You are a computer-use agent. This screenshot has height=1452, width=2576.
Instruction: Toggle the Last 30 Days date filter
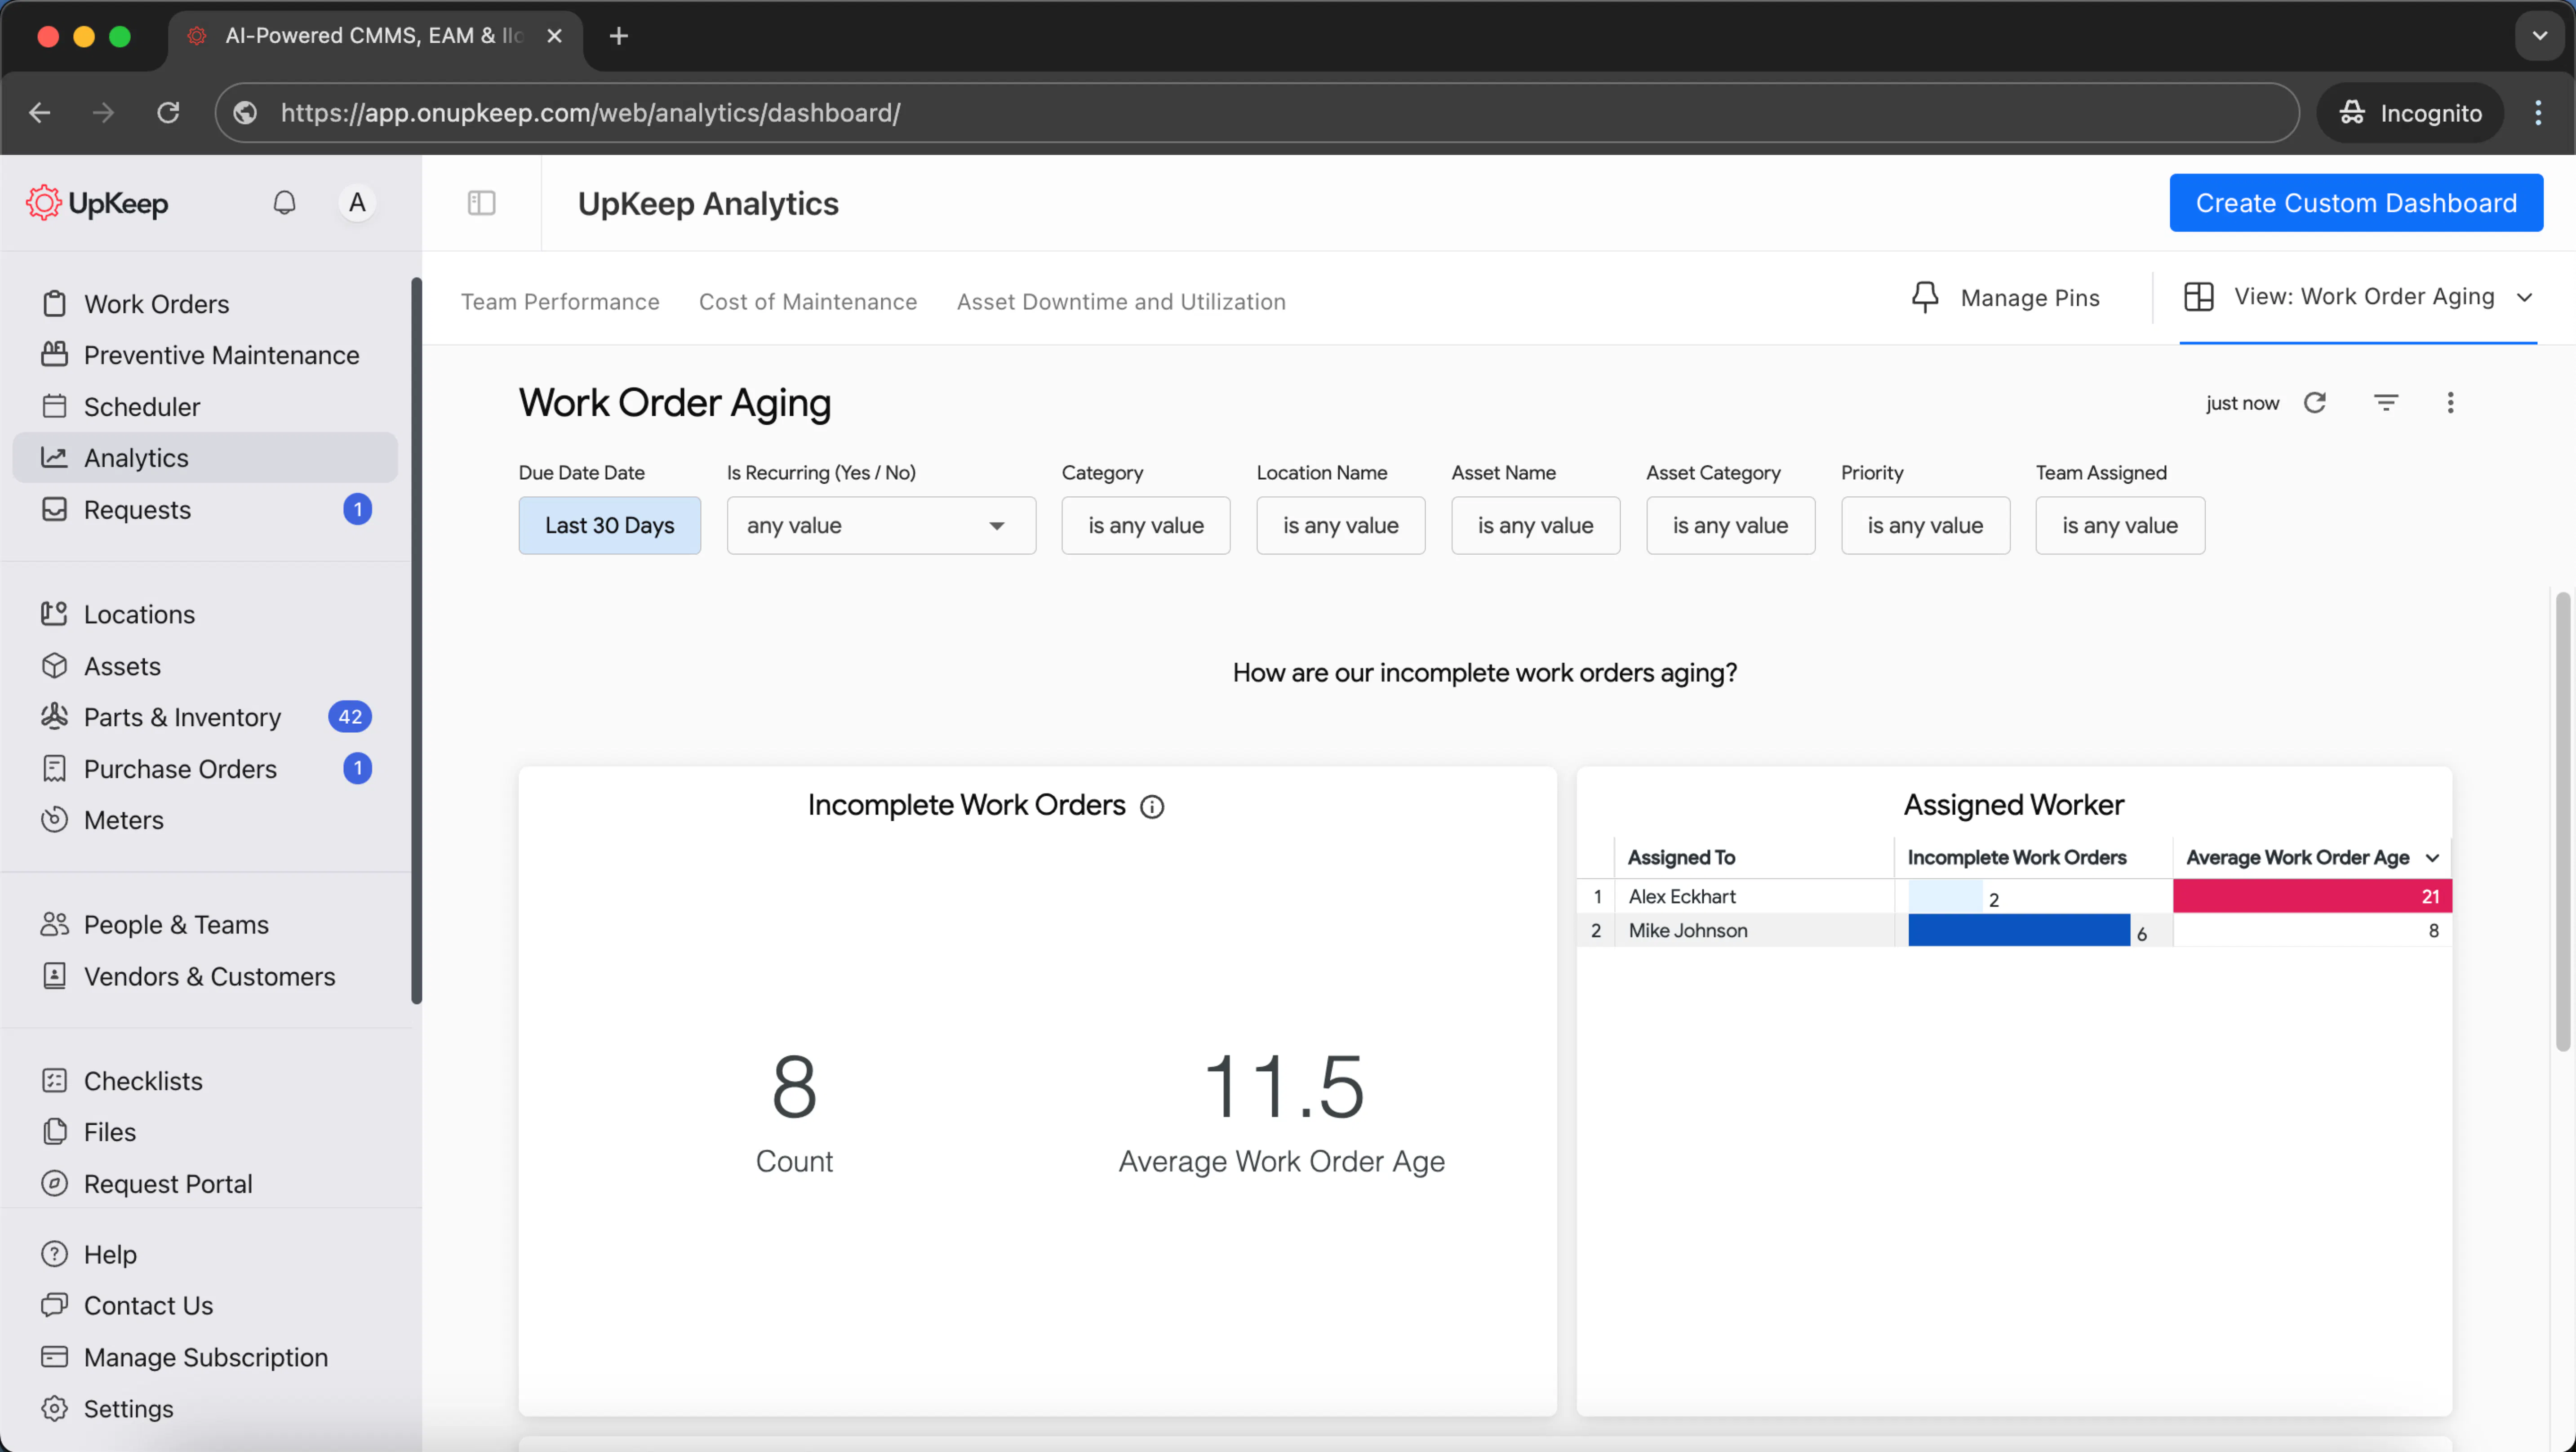point(609,525)
